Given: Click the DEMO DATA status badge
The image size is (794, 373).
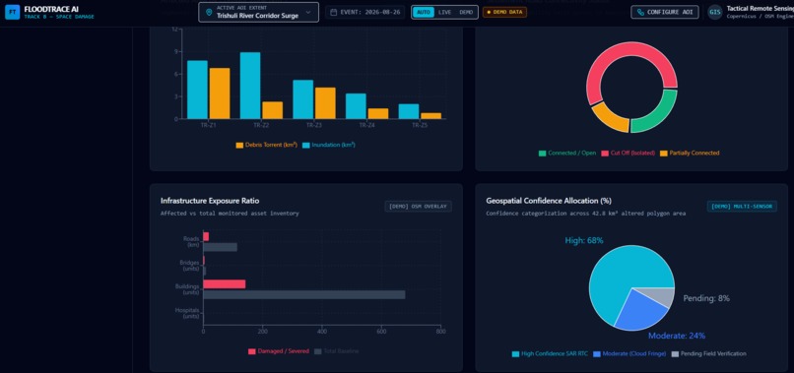Looking at the screenshot, I should (504, 12).
